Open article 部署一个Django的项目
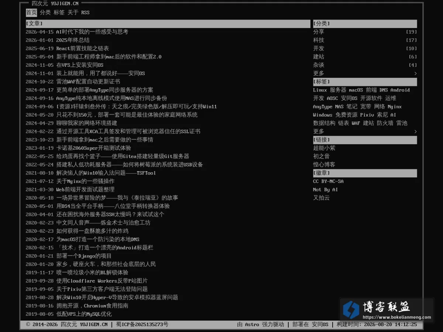The width and height of the screenshot is (443, 332). click(84, 256)
